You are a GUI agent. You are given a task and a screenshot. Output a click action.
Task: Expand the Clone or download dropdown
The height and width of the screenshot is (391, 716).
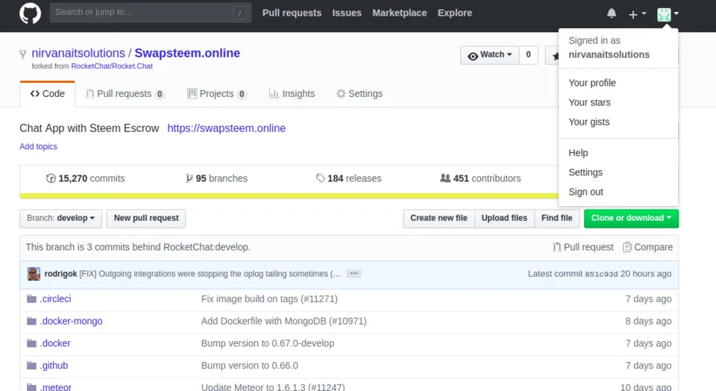click(631, 219)
